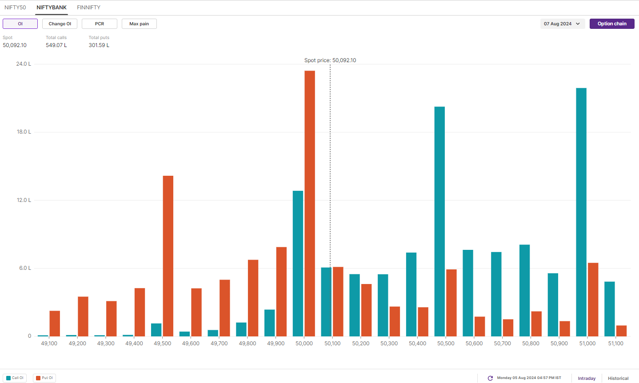This screenshot has height=383, width=639.
Task: Show the Max pain view
Action: (x=139, y=24)
